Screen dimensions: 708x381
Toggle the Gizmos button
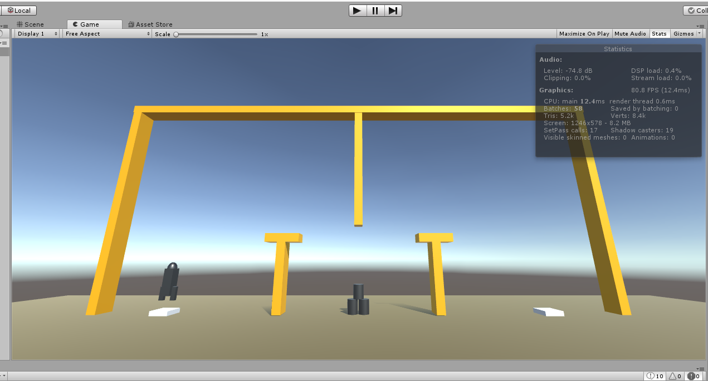pyautogui.click(x=683, y=34)
